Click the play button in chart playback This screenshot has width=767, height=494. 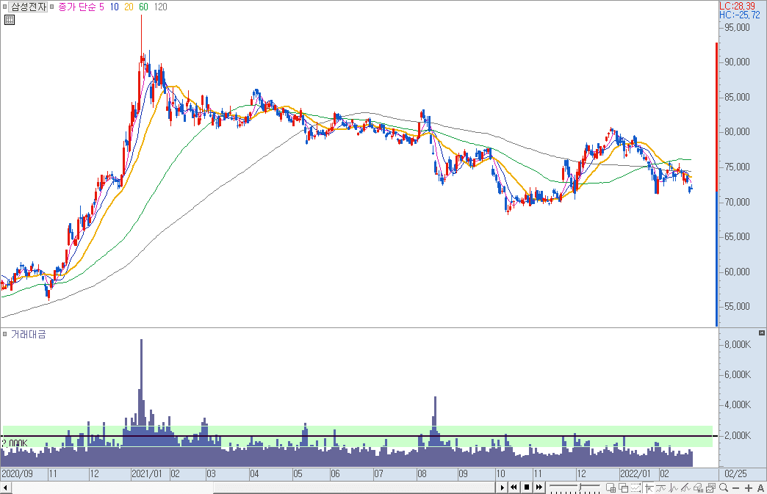pos(503,487)
